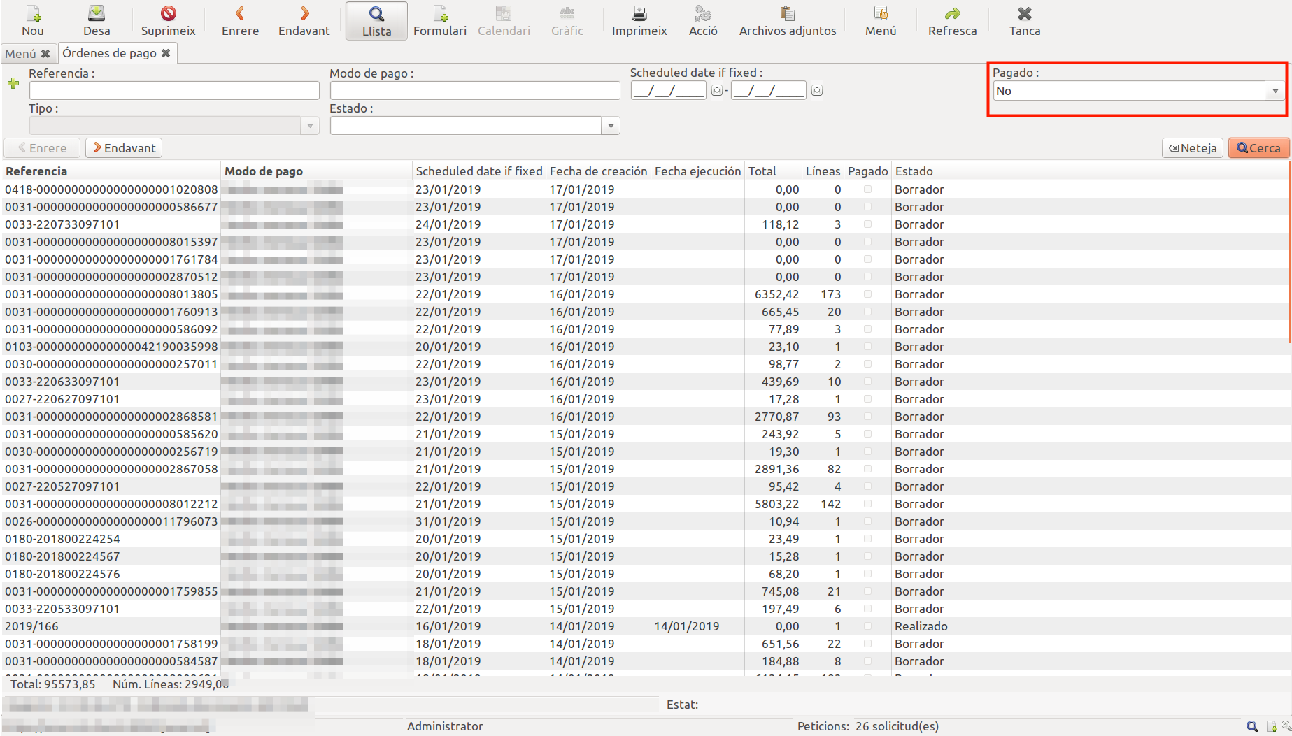Select reference 0030-00000000000000000000257011
The image size is (1292, 736).
pyautogui.click(x=111, y=364)
